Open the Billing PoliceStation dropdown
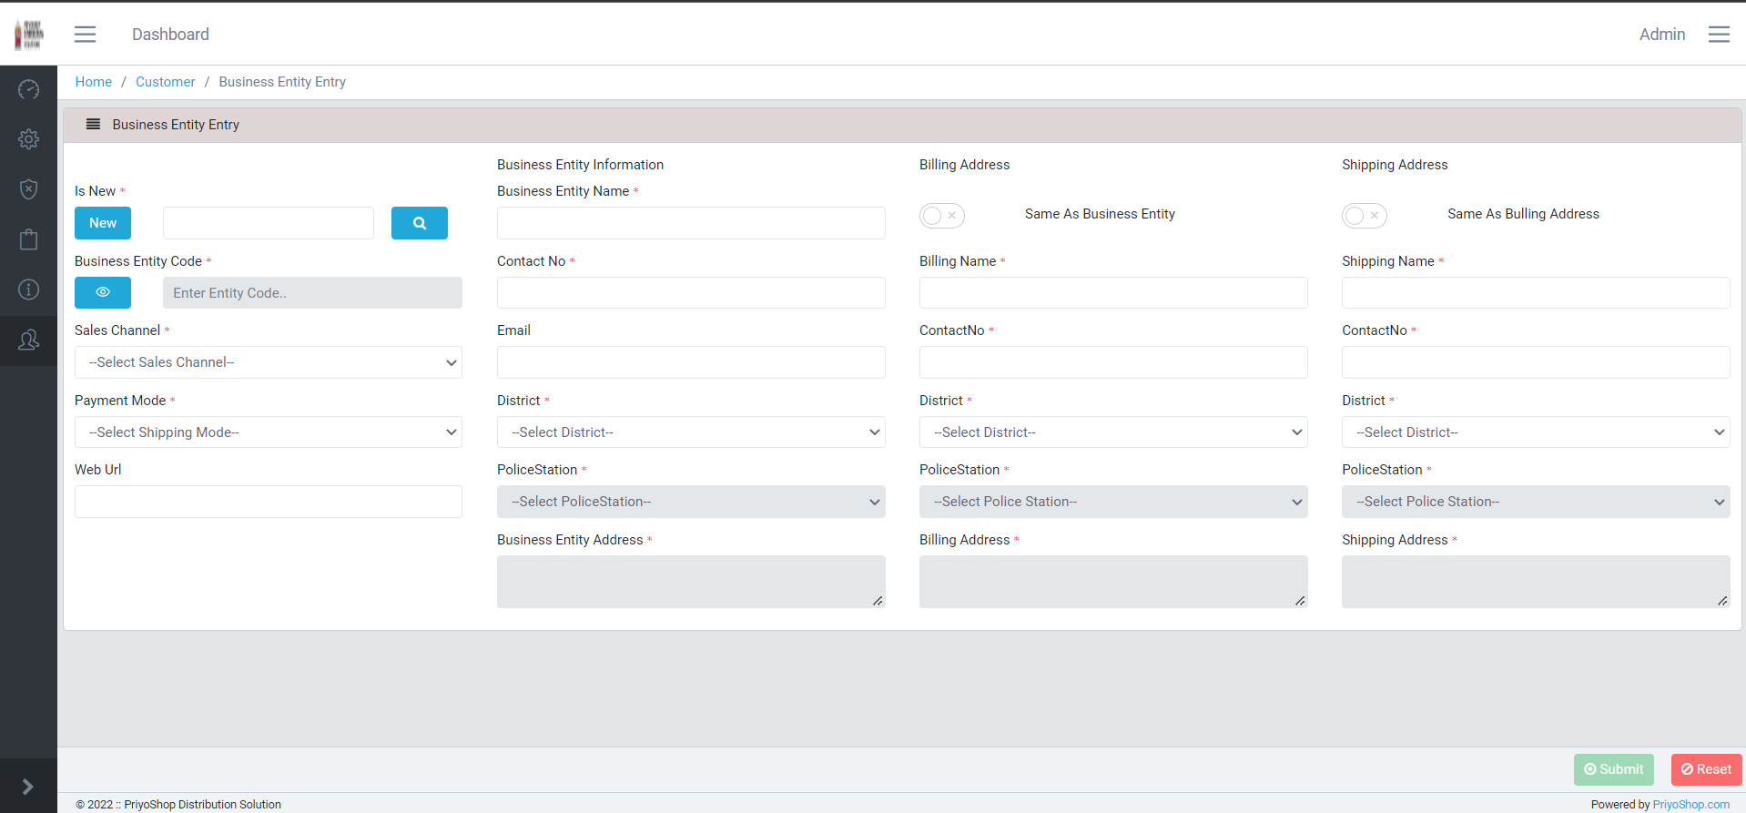 [1113, 502]
